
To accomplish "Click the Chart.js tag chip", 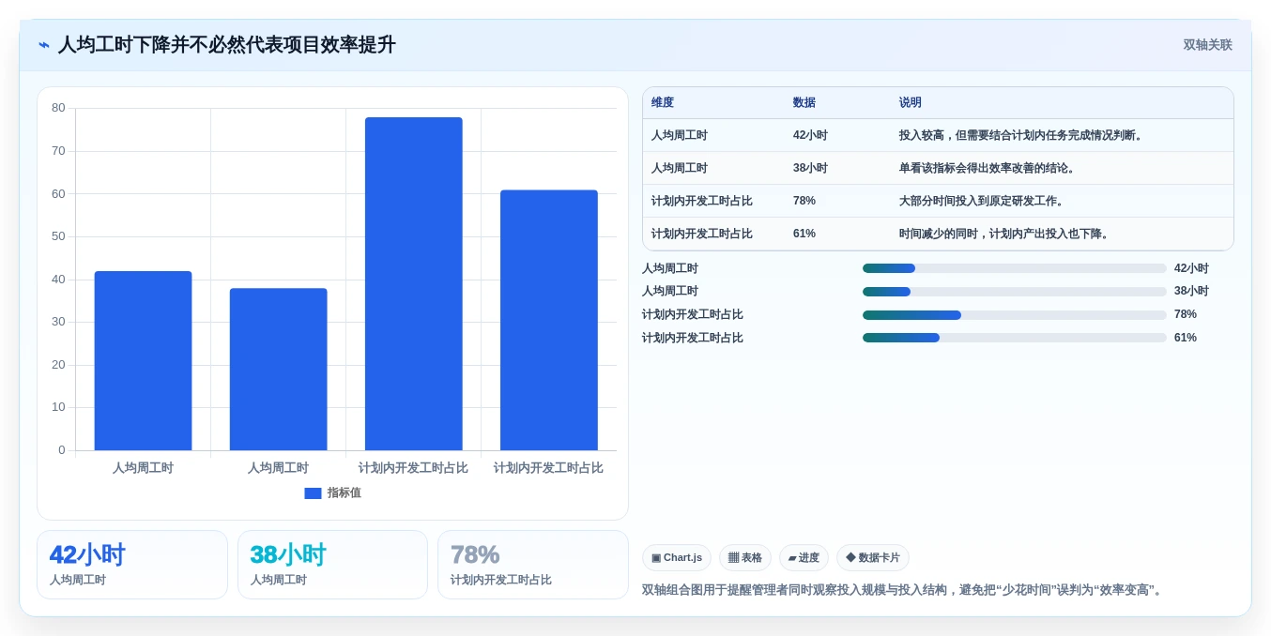I will click(x=677, y=557).
